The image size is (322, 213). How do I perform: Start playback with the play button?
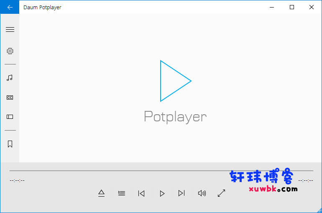click(x=162, y=193)
